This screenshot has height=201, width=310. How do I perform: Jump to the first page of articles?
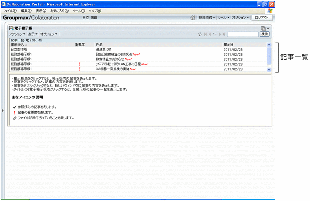(x=205, y=34)
